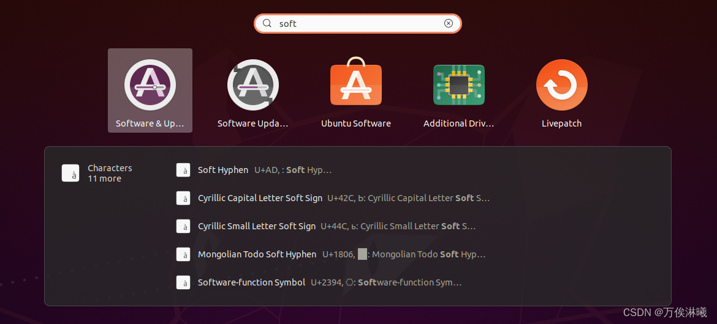
Task: Click the 'Characters' heading label
Action: 110,168
